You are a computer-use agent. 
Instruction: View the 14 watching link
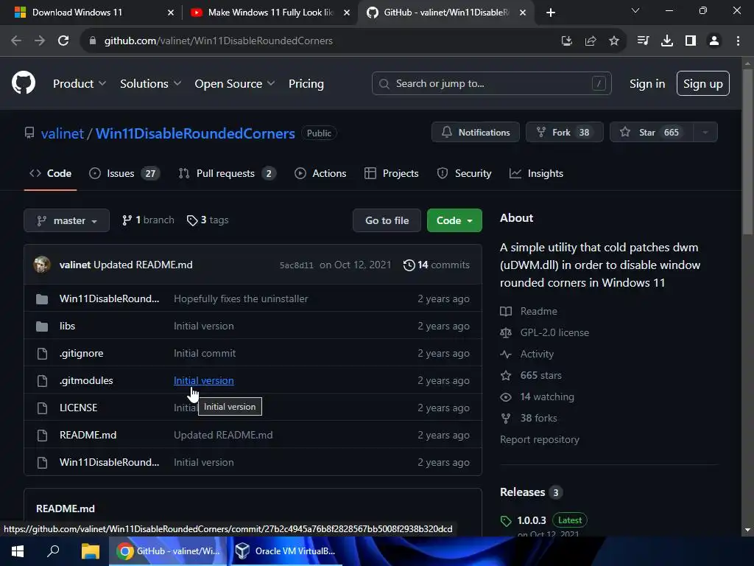[x=537, y=397]
